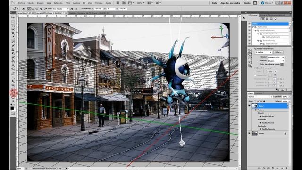Toggle lock all padlock icon
The height and width of the screenshot is (170, 302).
[264, 101]
